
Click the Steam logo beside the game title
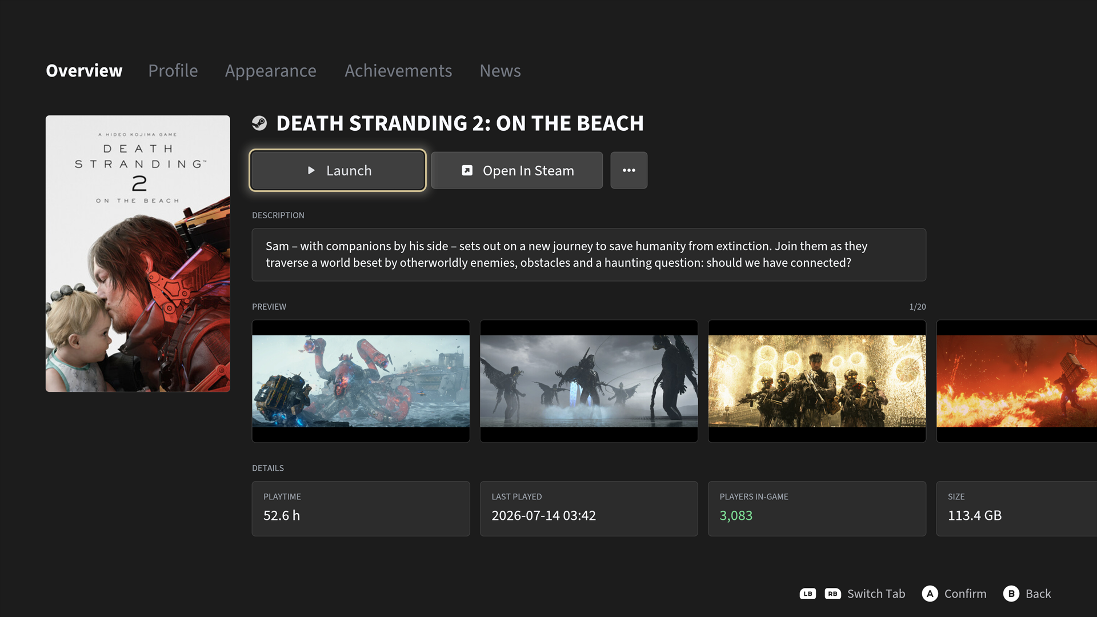(x=259, y=123)
